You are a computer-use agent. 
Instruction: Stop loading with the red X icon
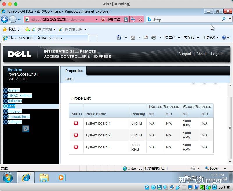(140, 20)
